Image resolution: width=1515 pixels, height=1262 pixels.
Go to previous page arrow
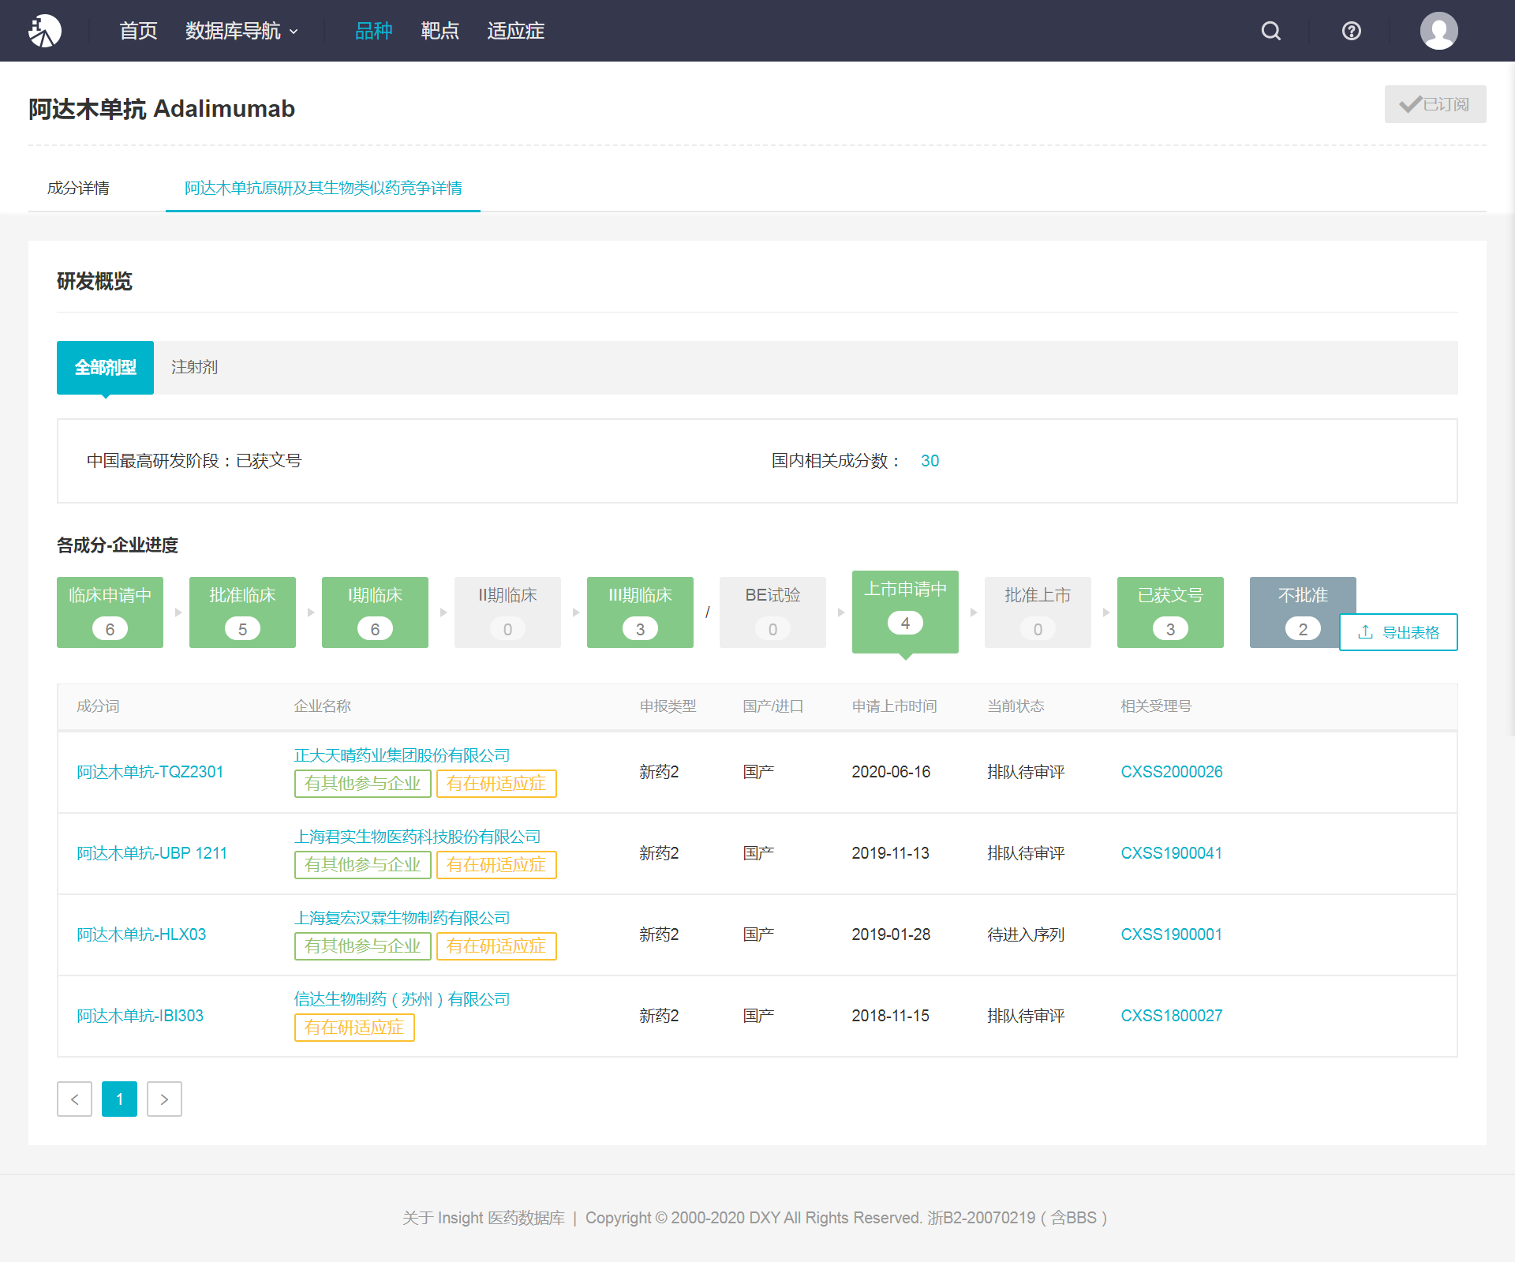click(74, 1099)
